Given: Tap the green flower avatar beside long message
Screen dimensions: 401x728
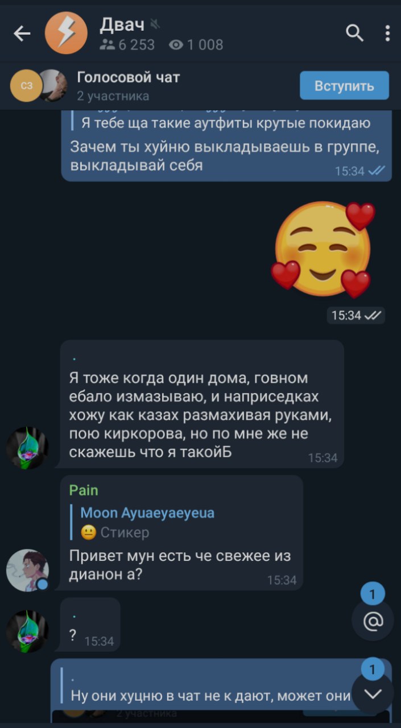Looking at the screenshot, I should [27, 448].
